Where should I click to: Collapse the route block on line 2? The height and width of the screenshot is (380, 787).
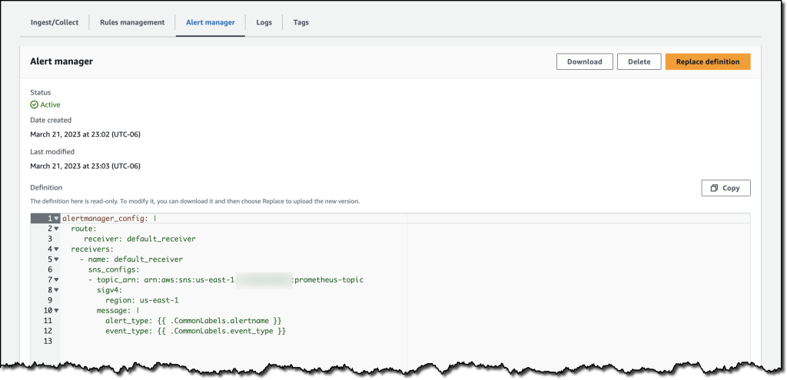point(56,229)
